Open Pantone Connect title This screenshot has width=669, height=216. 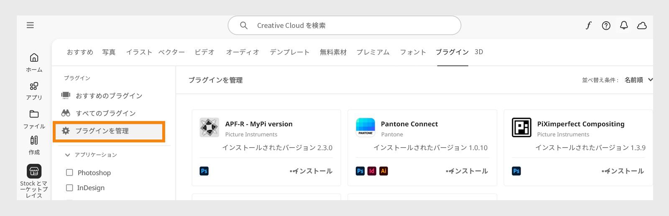tap(409, 124)
